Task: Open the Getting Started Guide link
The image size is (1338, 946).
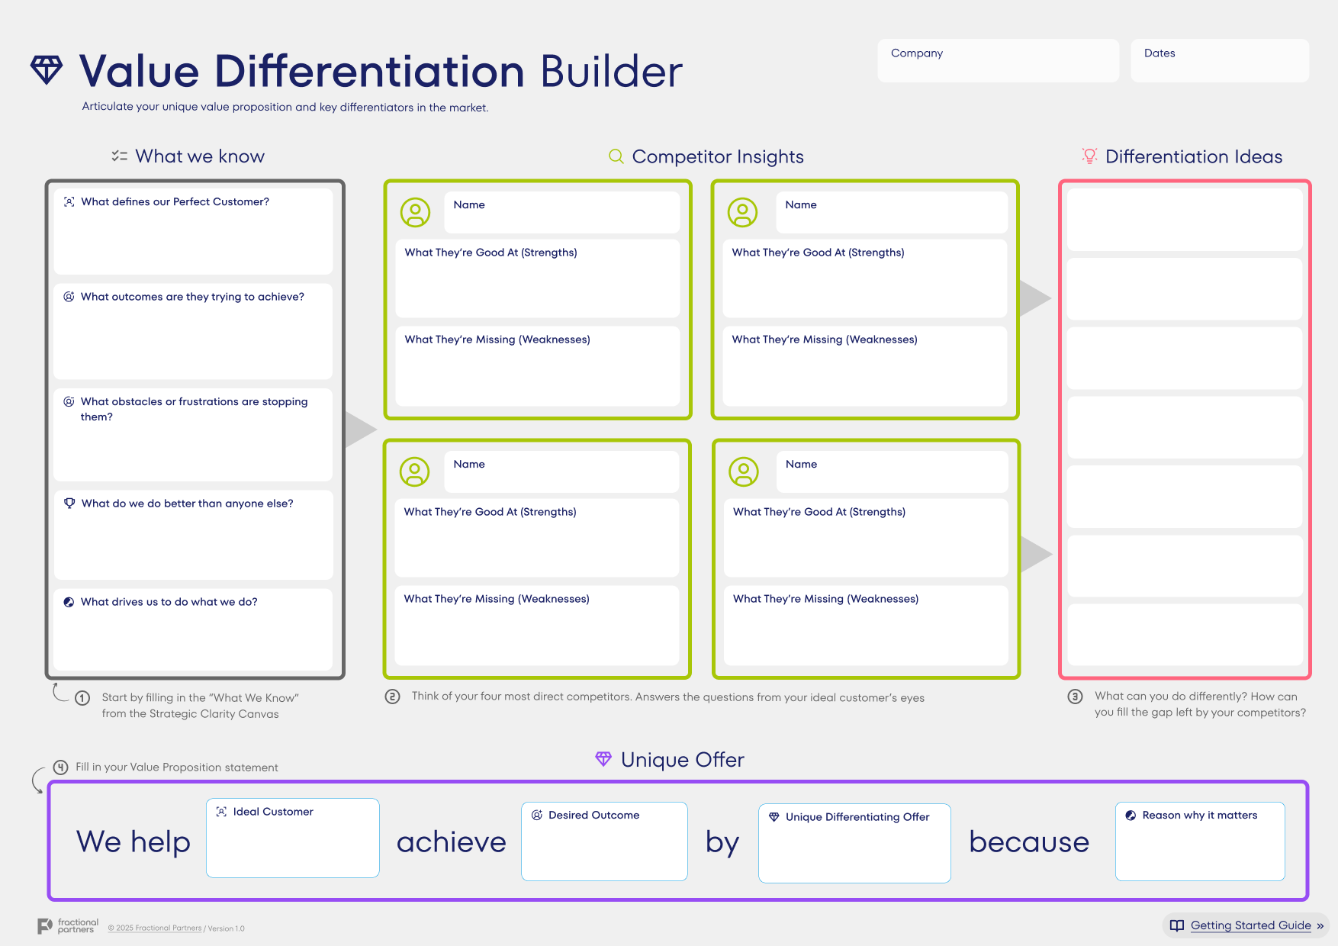Action: click(1251, 925)
